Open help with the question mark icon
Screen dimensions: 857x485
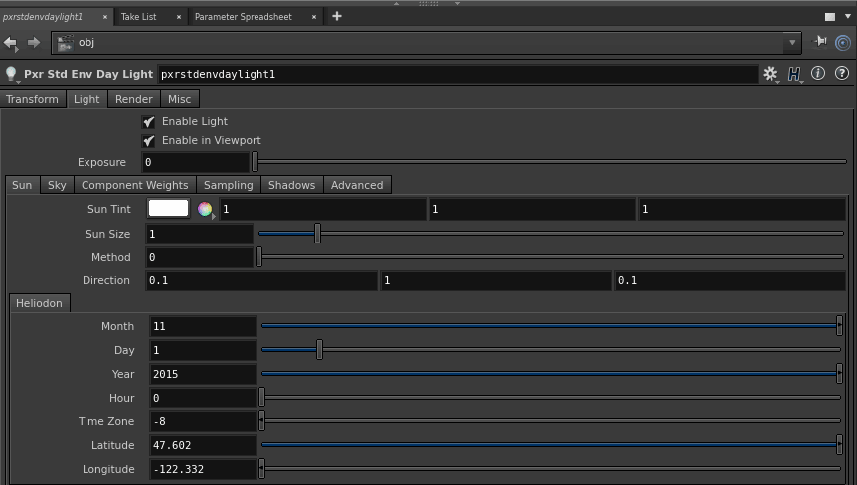point(842,74)
